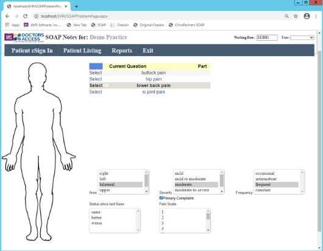This screenshot has height=251, width=323.
Task: Click the zoom magnifier icon in address bar
Action: tap(286, 16)
